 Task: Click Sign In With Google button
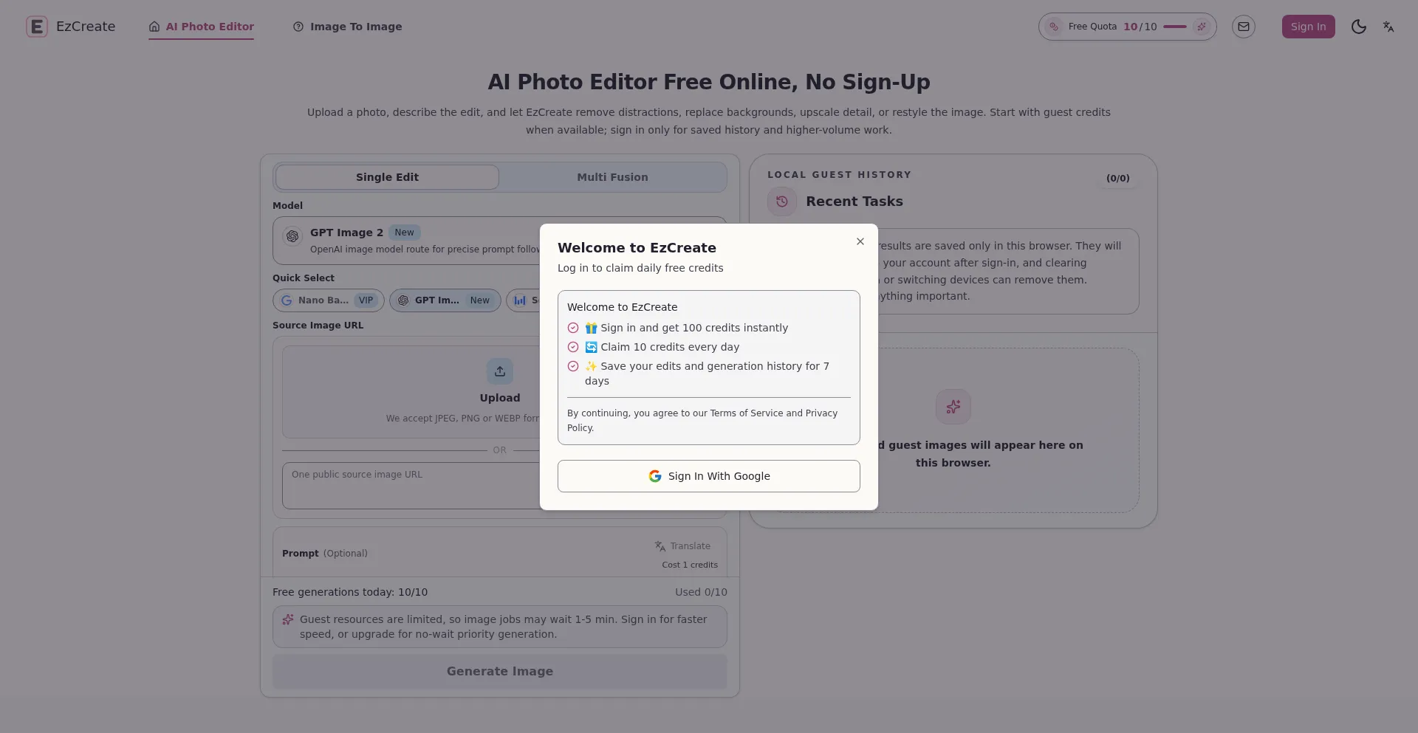point(709,476)
